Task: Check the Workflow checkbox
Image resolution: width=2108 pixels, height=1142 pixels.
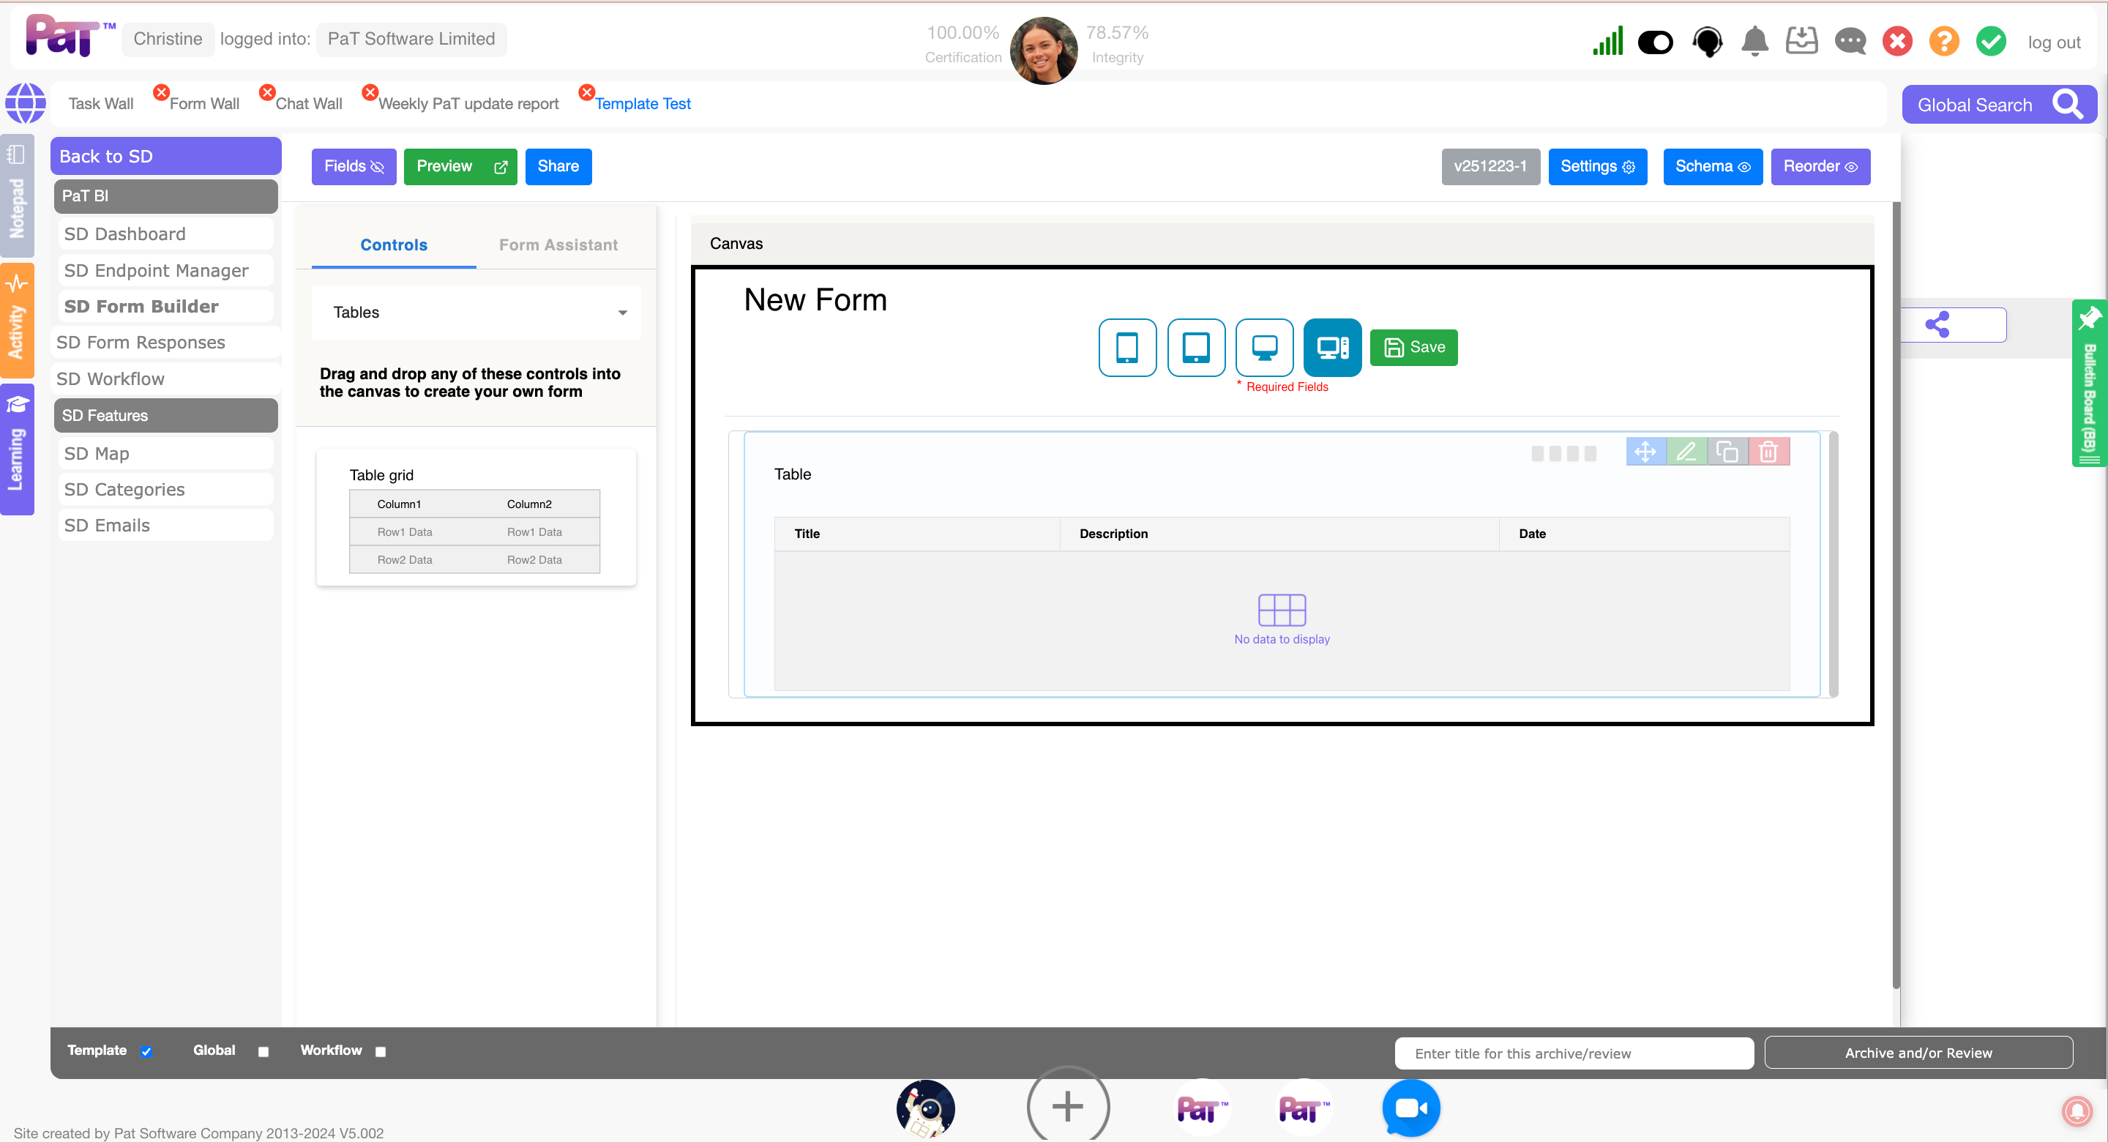Action: pyautogui.click(x=381, y=1052)
